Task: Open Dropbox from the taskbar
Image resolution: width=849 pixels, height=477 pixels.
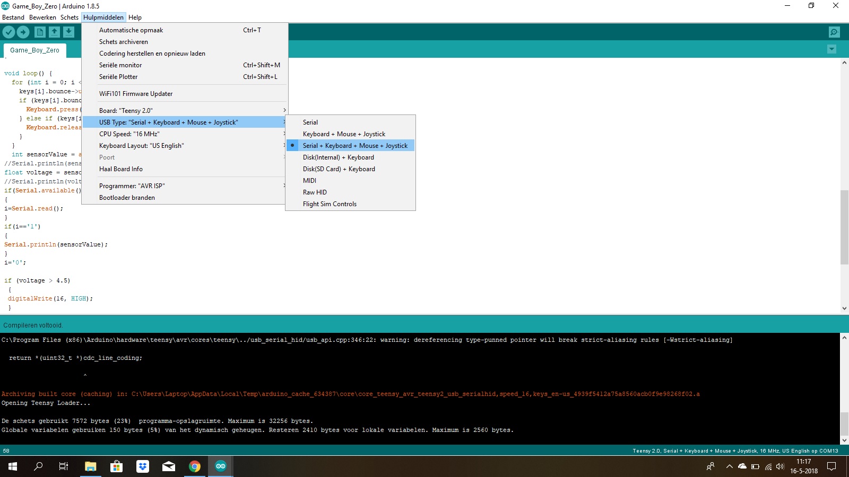Action: coord(142,466)
